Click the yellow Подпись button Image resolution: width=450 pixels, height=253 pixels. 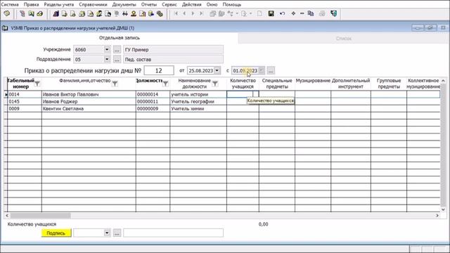pos(56,233)
